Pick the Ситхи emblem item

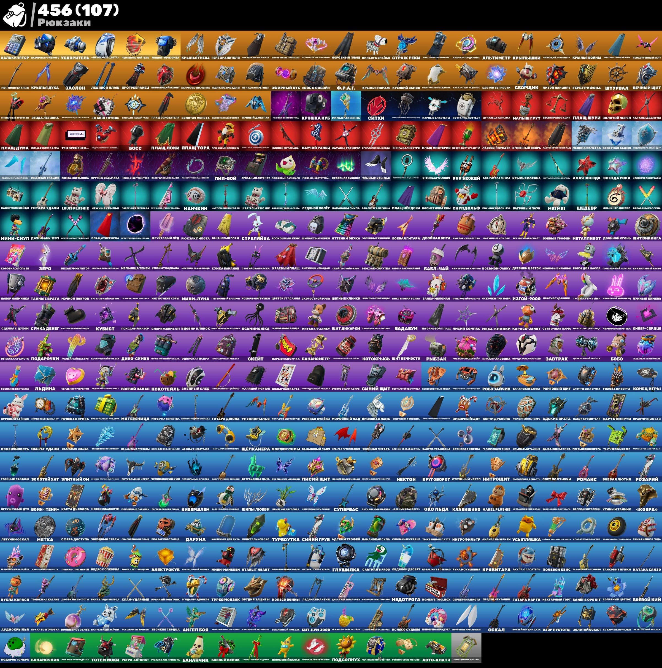(x=376, y=106)
